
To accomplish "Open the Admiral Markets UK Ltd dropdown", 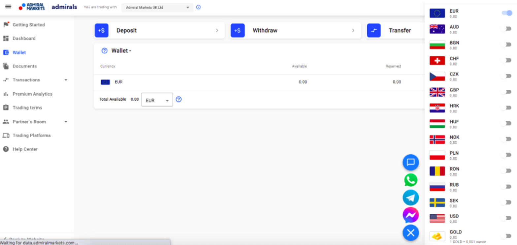I will tap(157, 8).
